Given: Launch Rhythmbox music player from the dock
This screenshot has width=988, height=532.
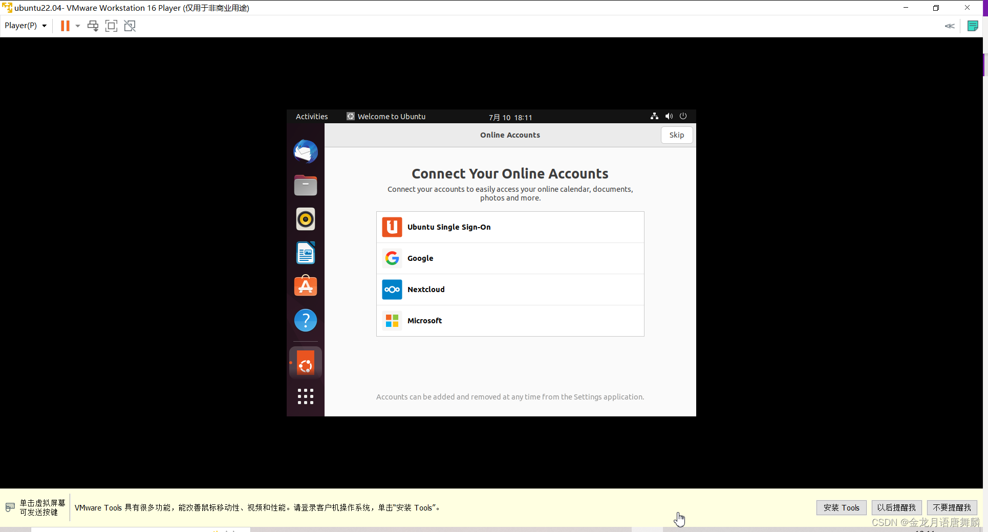Looking at the screenshot, I should [x=305, y=219].
